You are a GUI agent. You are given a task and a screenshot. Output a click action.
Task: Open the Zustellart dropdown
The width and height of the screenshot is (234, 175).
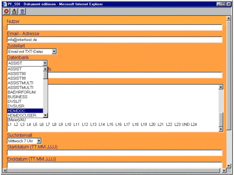coord(54,51)
